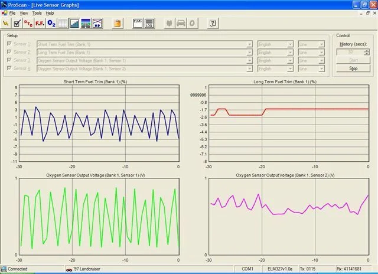The width and height of the screenshot is (378, 274).
Task: Restore the inner MDI child window
Action: click(367, 13)
